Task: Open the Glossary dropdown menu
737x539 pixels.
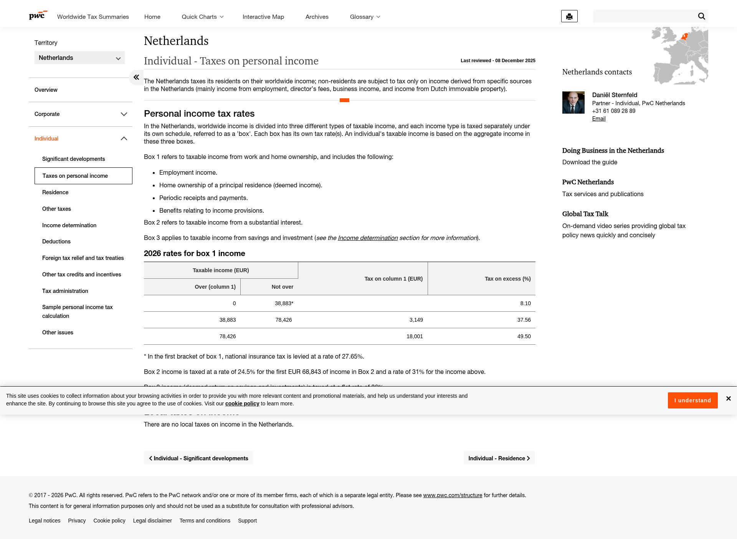Action: pyautogui.click(x=365, y=17)
